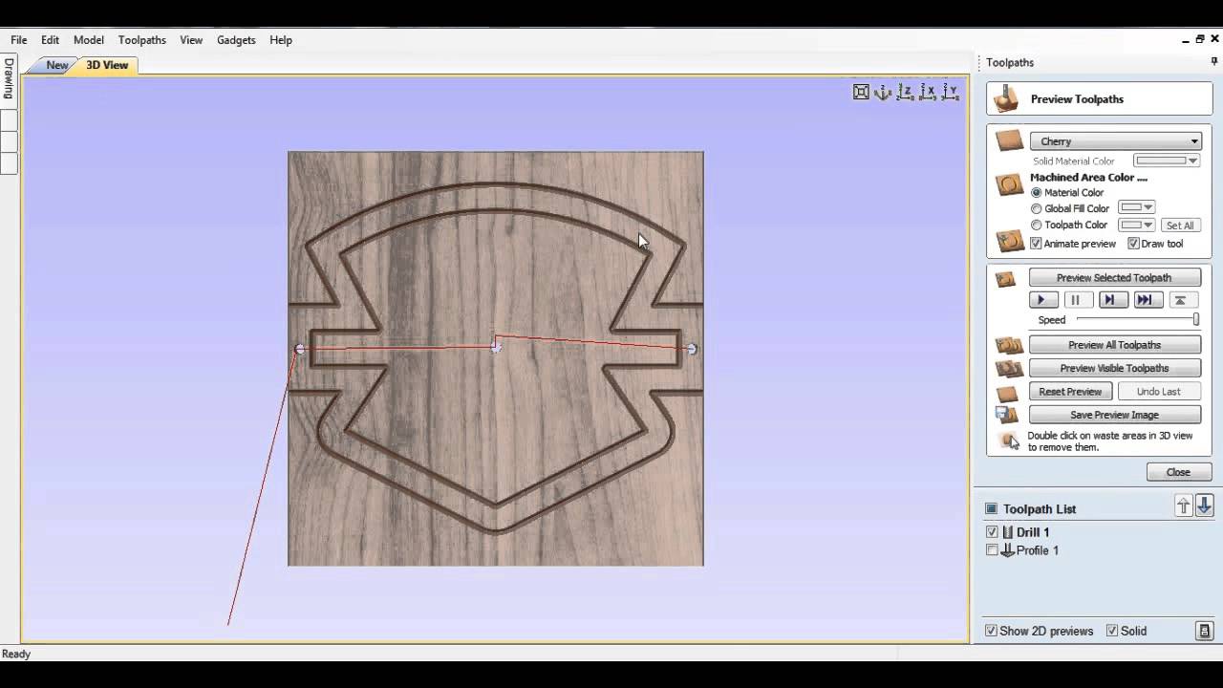
Task: Play the toolpath preview animation
Action: pyautogui.click(x=1042, y=300)
